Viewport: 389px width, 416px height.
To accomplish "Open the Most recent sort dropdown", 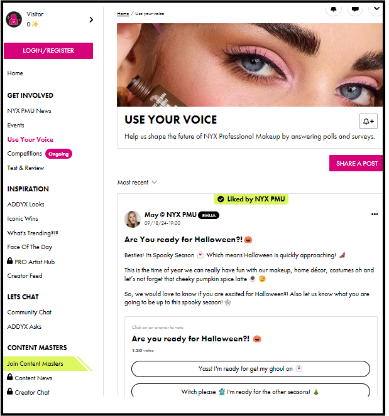I will (x=137, y=182).
